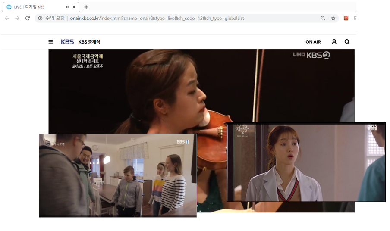Bookmark this page with the star icon

tap(333, 18)
